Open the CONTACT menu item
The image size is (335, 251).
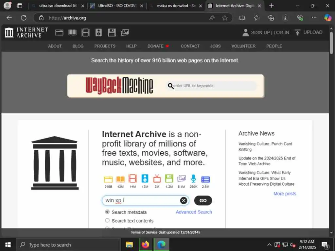pyautogui.click(x=190, y=46)
